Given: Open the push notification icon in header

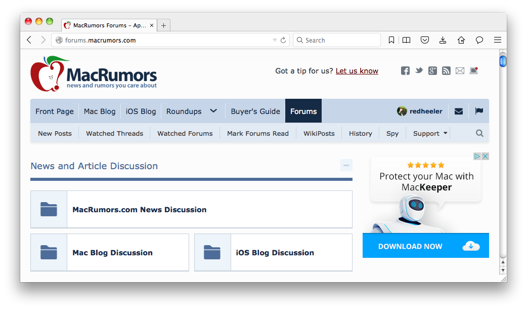Looking at the screenshot, I should (x=474, y=71).
